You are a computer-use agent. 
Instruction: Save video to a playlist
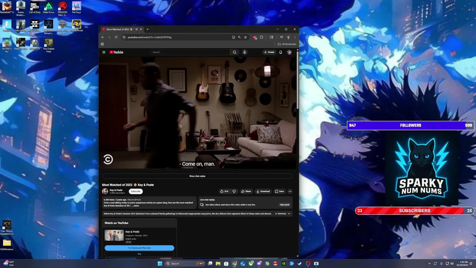tap(279, 191)
